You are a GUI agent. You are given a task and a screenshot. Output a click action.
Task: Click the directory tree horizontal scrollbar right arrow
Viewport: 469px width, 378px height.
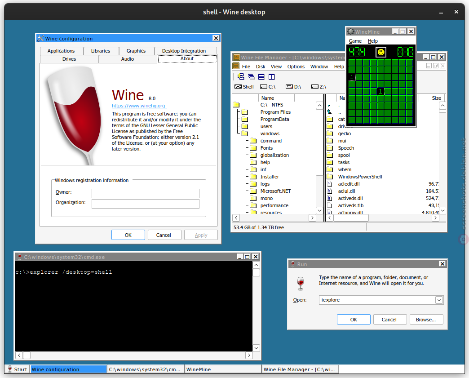(x=312, y=218)
